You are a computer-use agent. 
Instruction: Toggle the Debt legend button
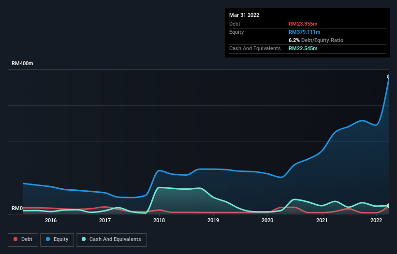23,240
